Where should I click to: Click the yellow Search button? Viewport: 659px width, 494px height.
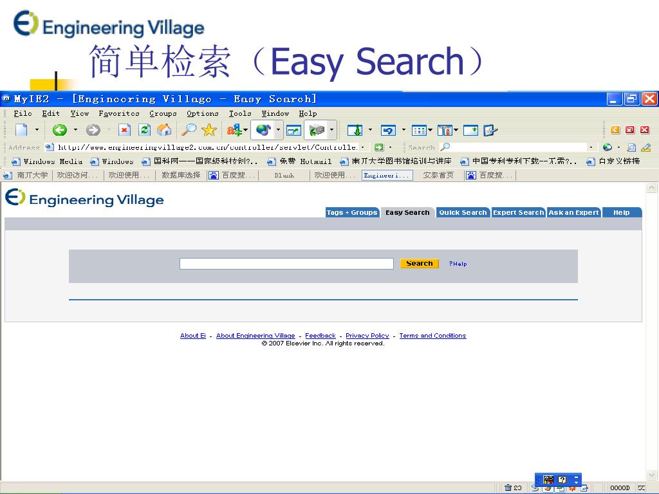420,263
